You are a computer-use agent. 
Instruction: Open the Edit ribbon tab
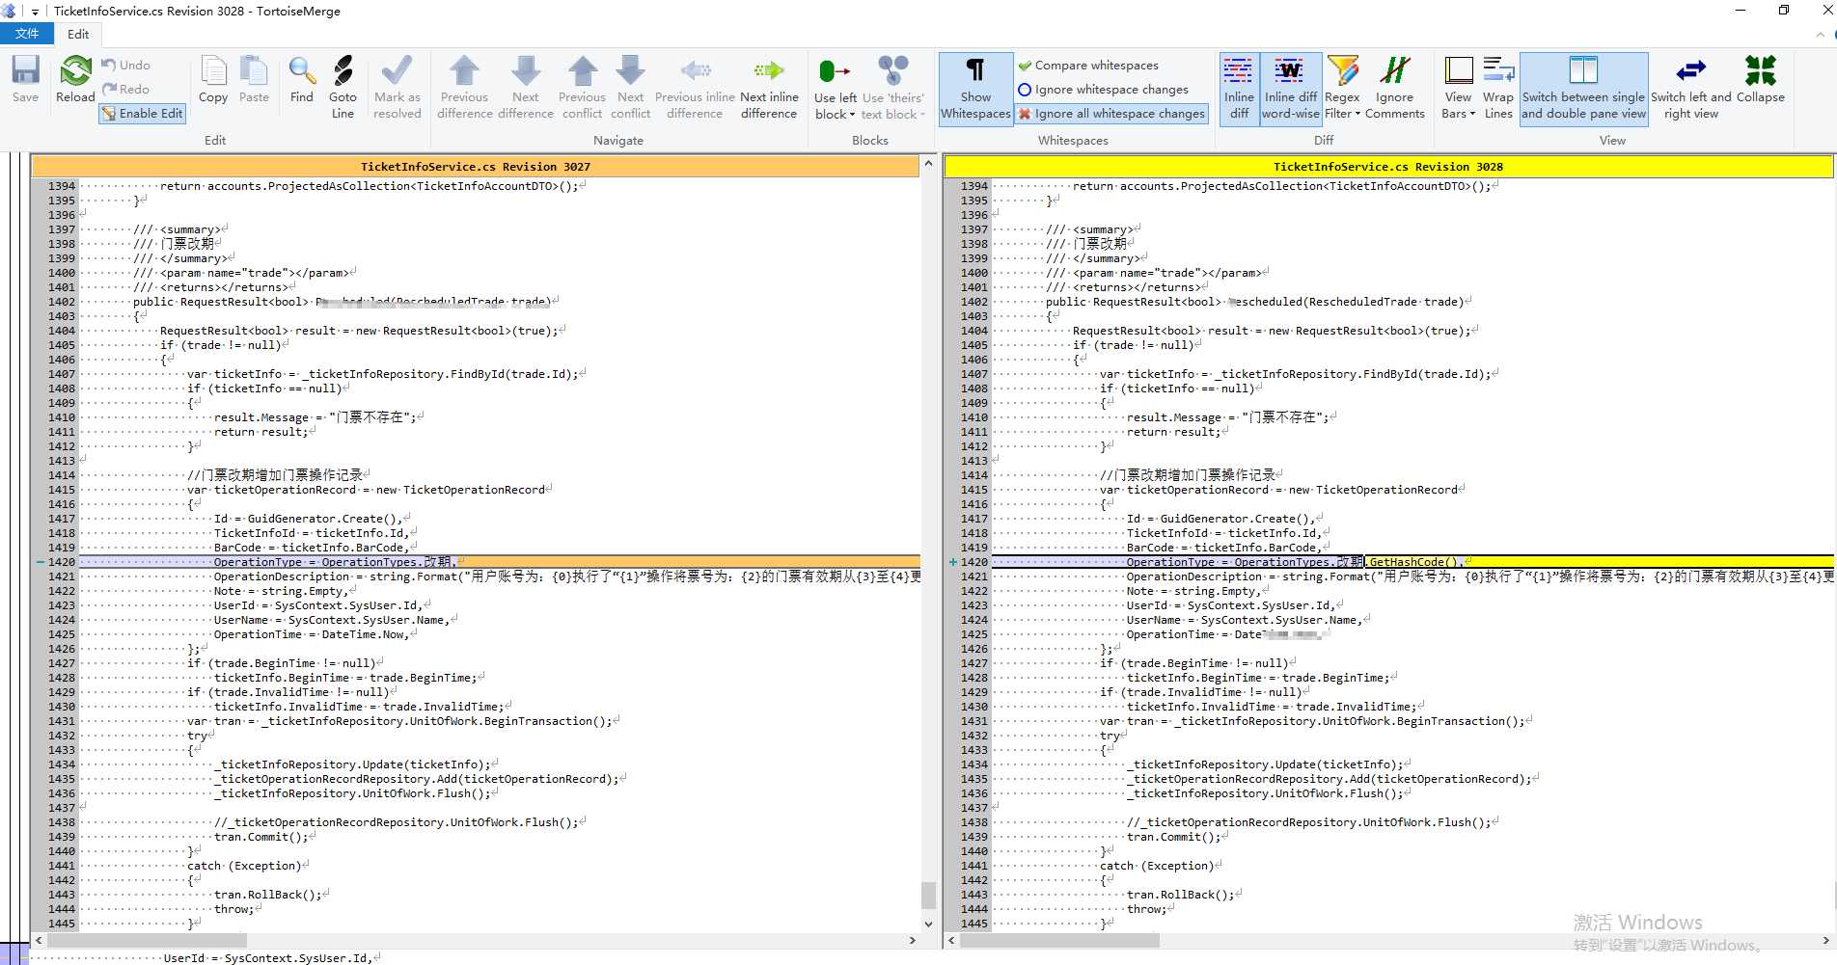click(78, 34)
